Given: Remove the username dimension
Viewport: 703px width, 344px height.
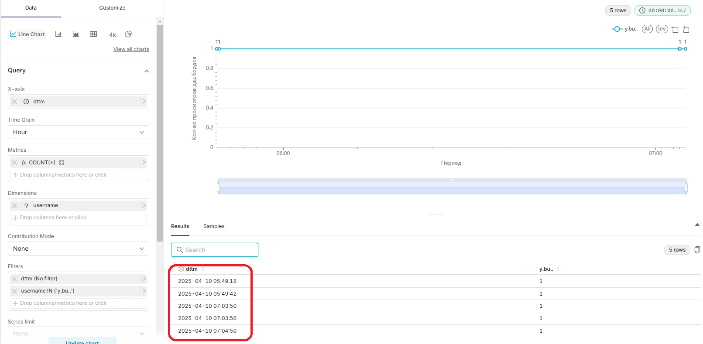Looking at the screenshot, I should (x=14, y=205).
